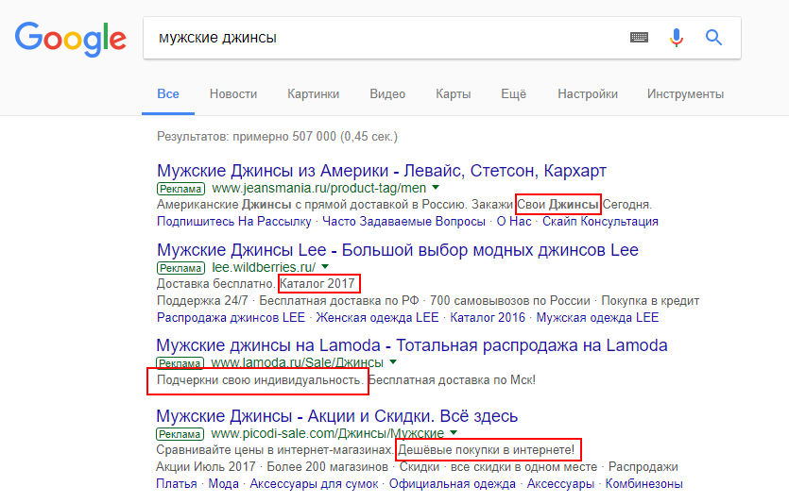Screen dimensions: 789x503
Task: Click the Google logo
Action: coord(71,39)
